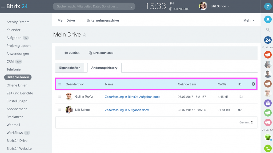This screenshot has height=153, width=273.
Task: Click the Bitrix 24 logo
Action: (17, 6)
